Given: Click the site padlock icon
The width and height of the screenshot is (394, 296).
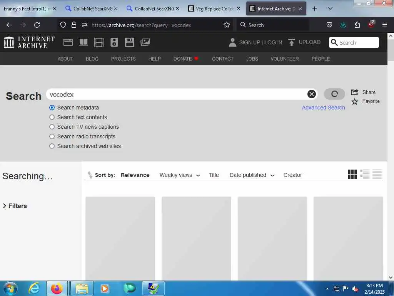Looking at the screenshot, I should (73, 25).
